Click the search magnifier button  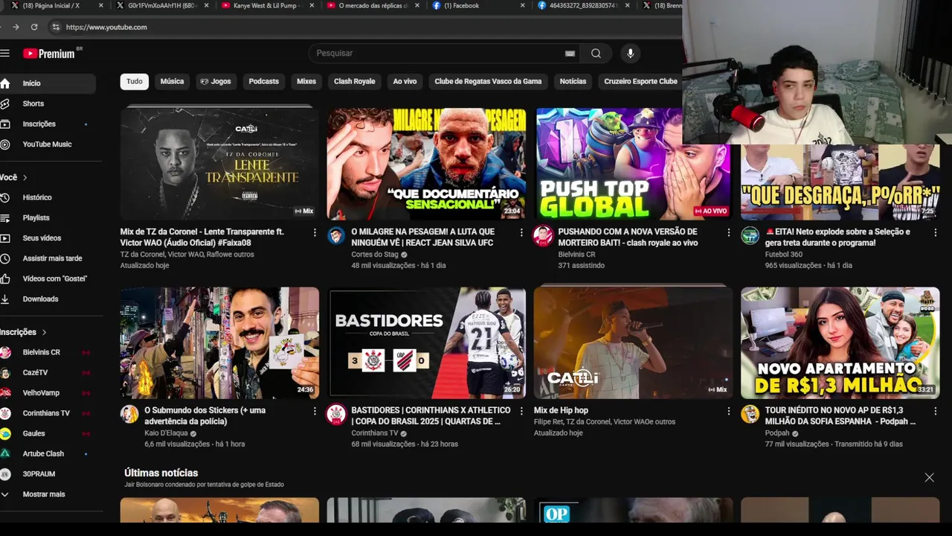[x=596, y=53]
